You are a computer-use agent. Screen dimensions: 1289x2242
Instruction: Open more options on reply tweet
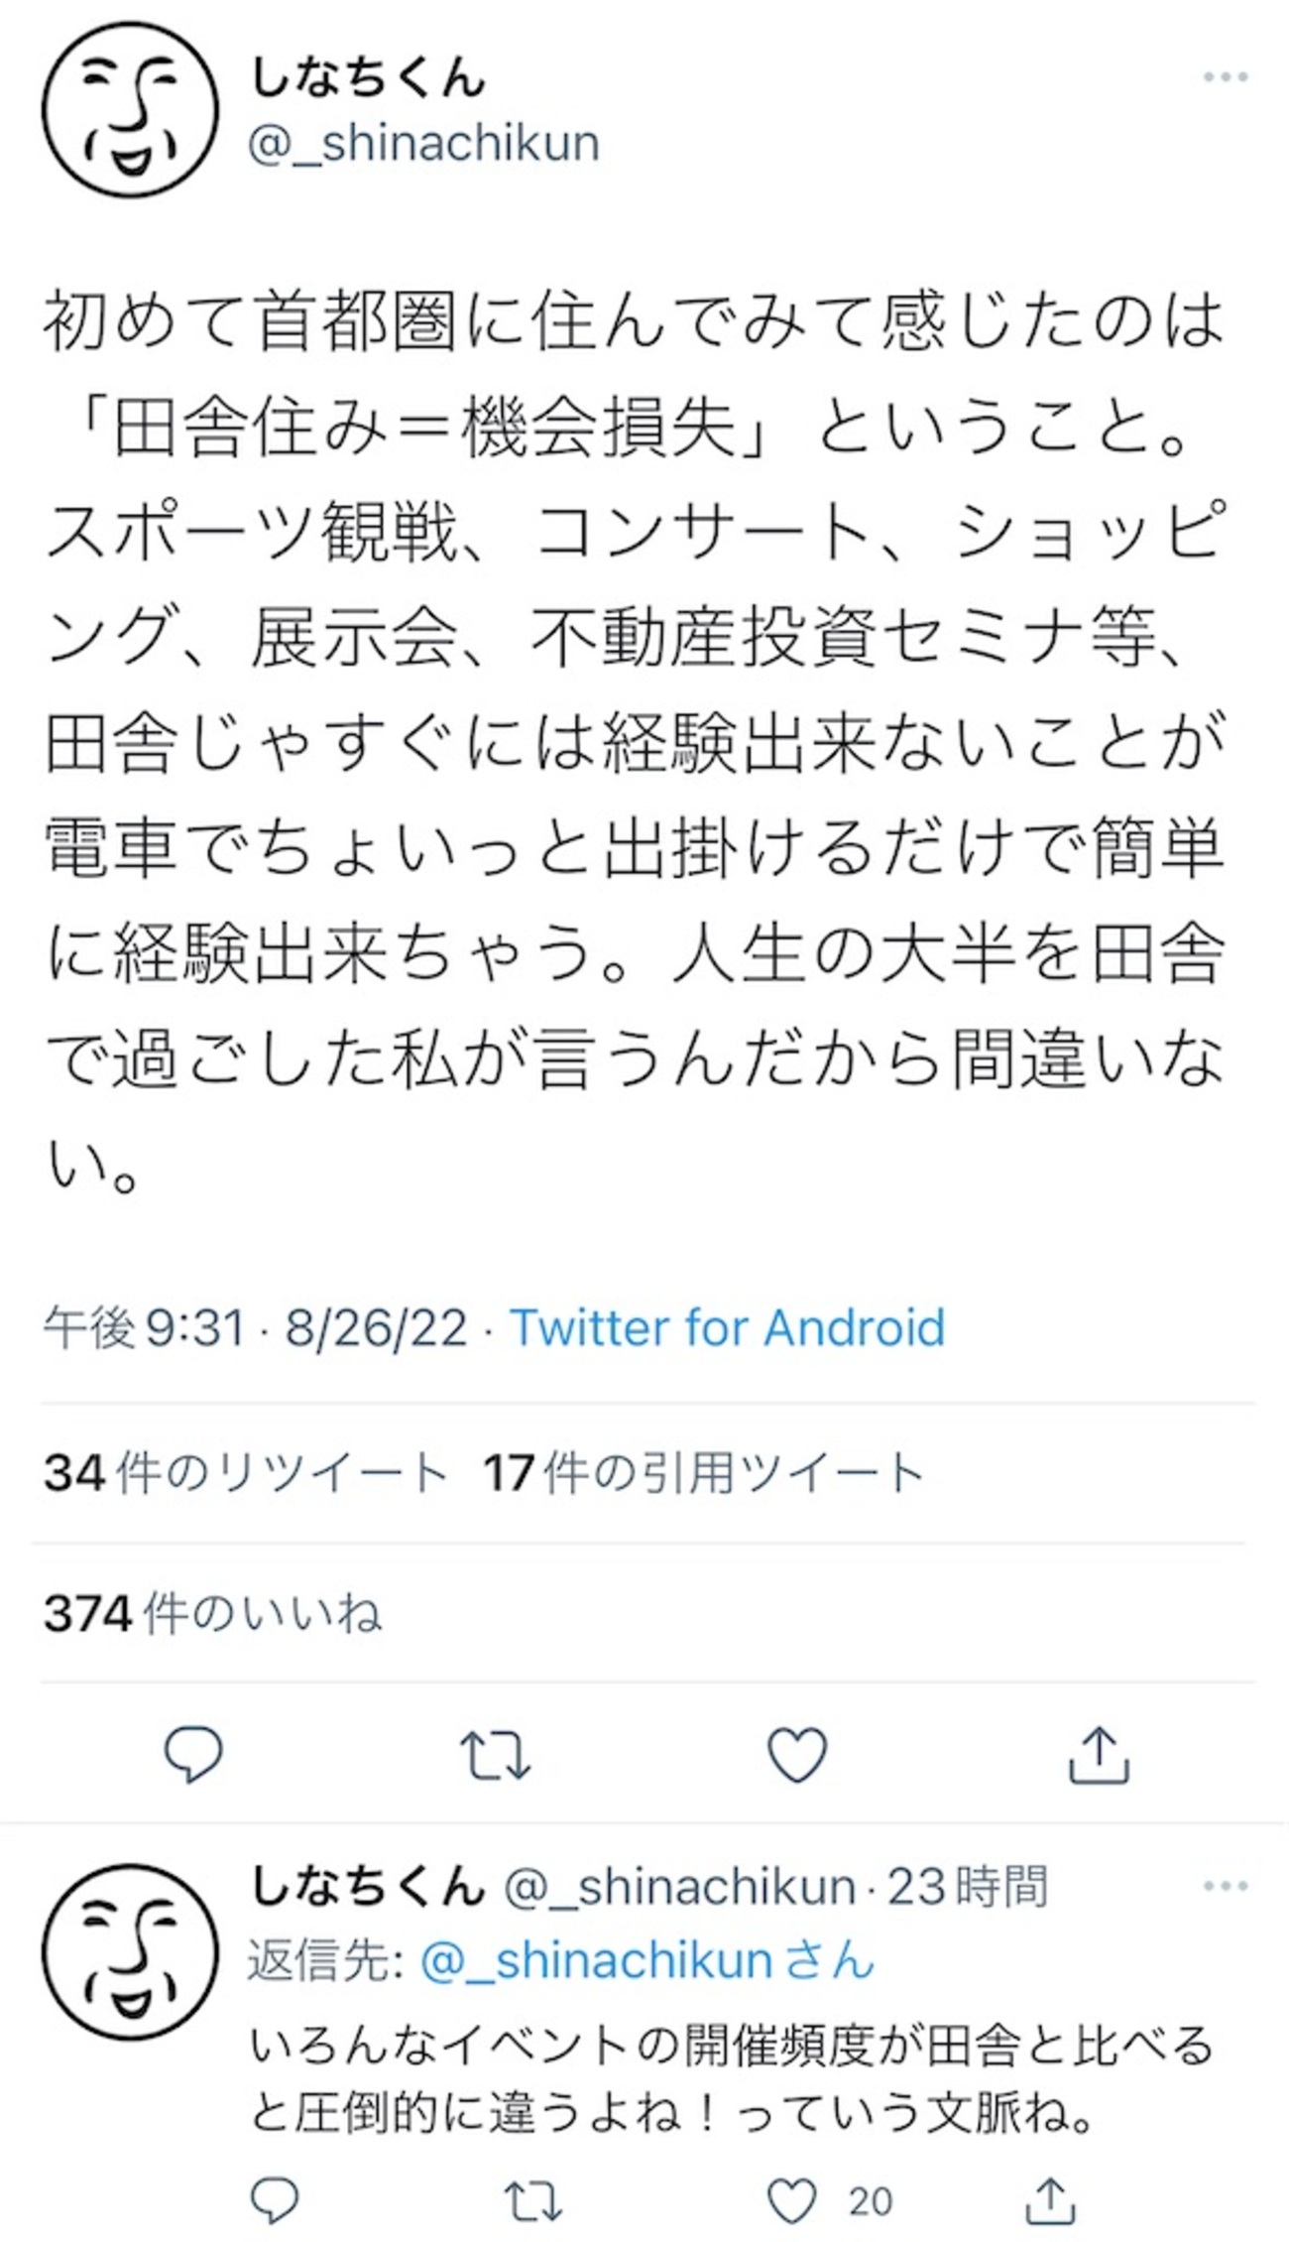pyautogui.click(x=1225, y=1886)
